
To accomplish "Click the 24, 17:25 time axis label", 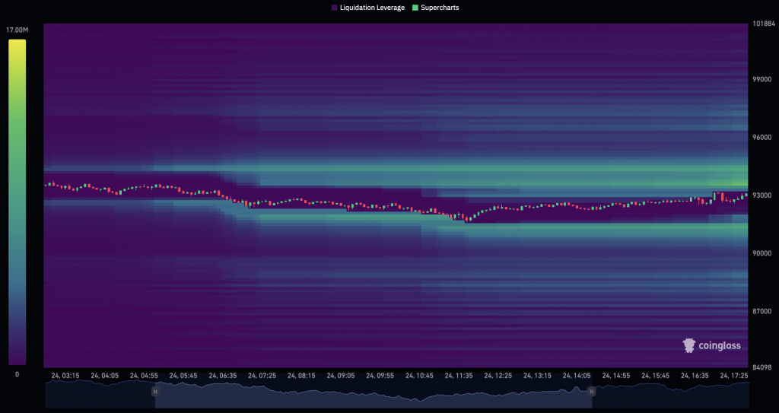I will (x=733, y=375).
